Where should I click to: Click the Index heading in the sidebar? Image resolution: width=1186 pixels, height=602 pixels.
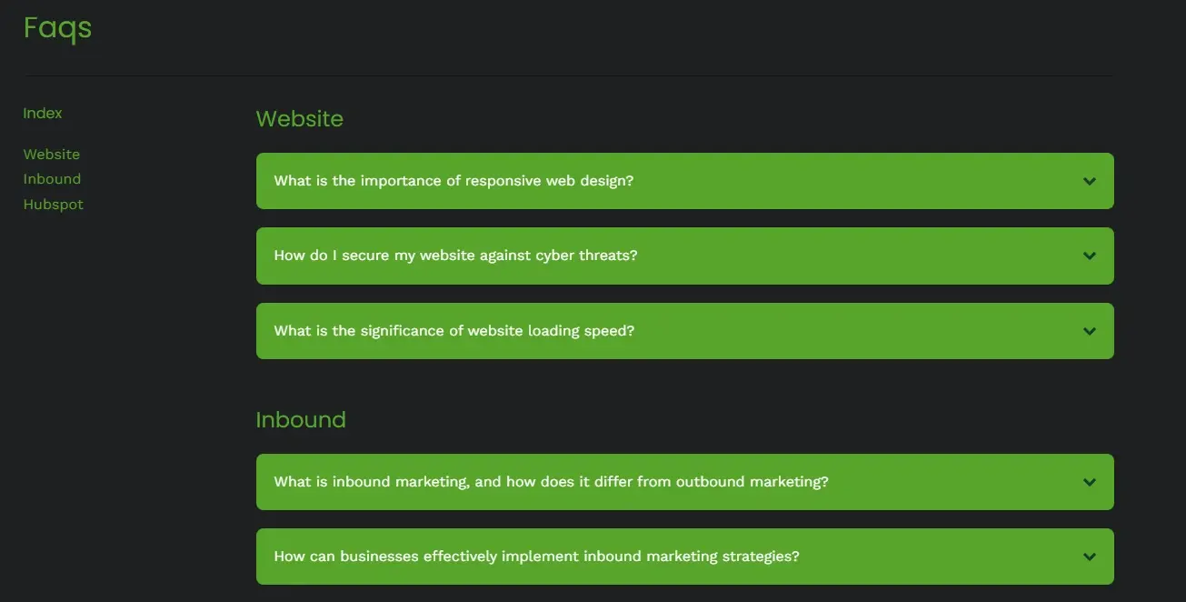42,112
